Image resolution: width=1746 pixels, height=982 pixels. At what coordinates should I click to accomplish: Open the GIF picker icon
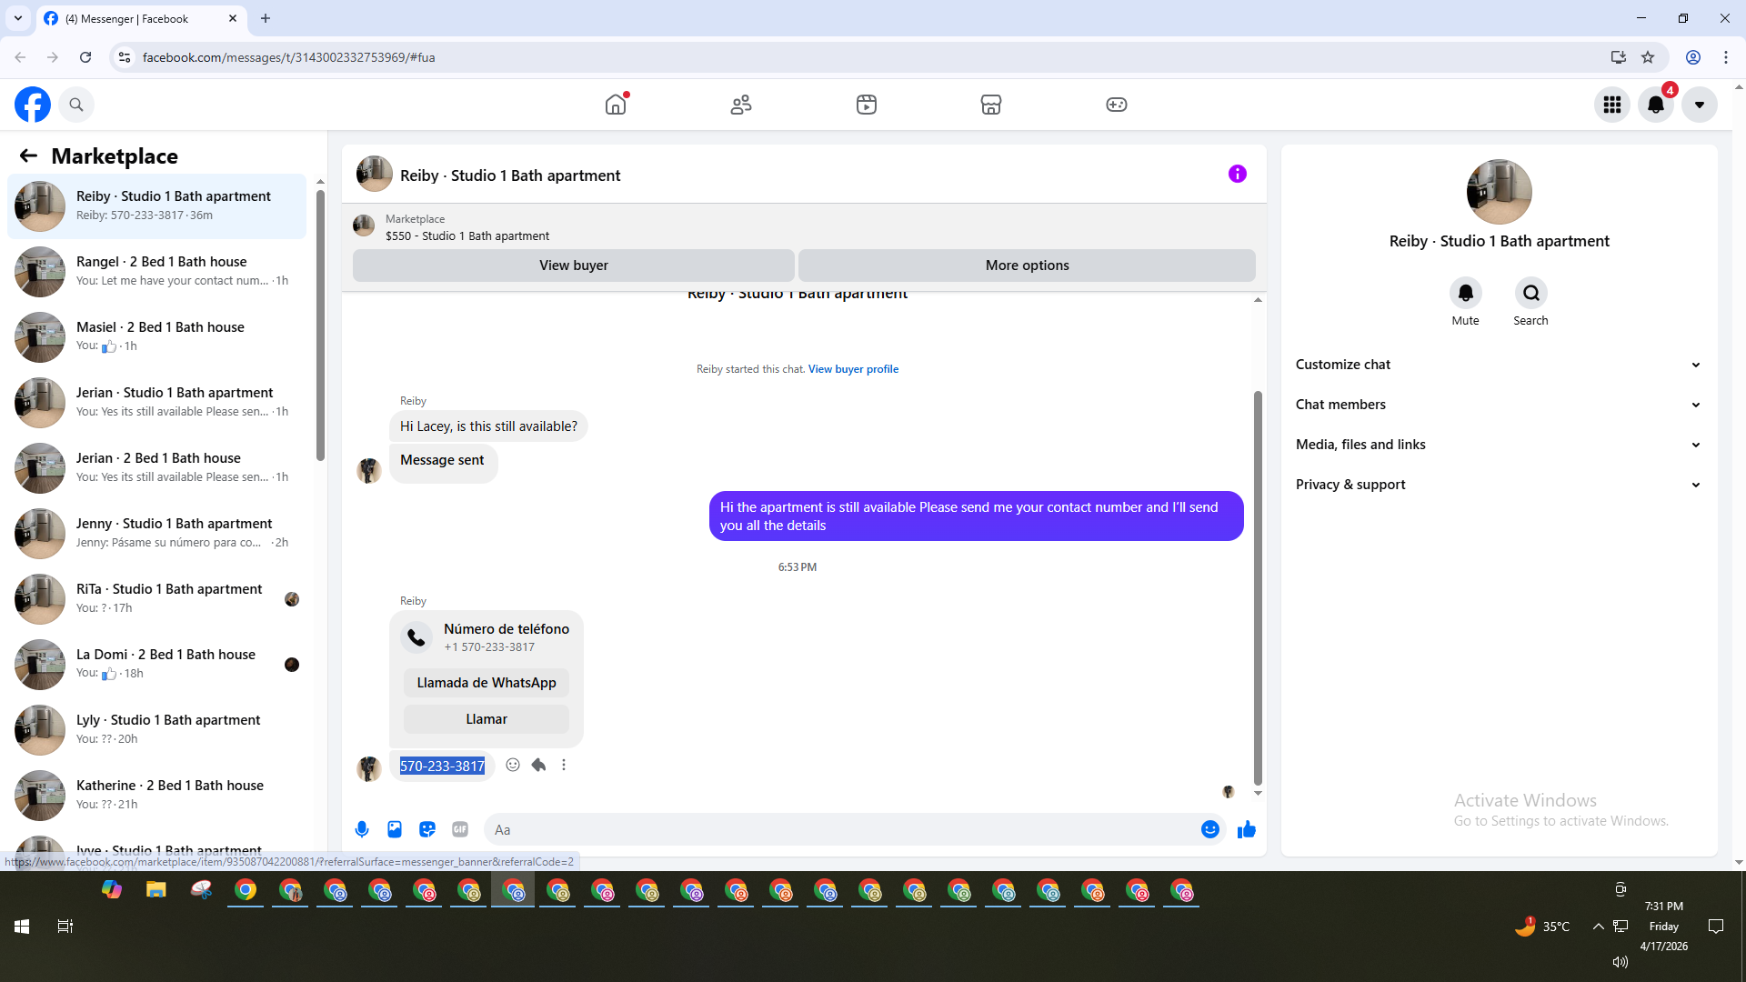point(460,829)
